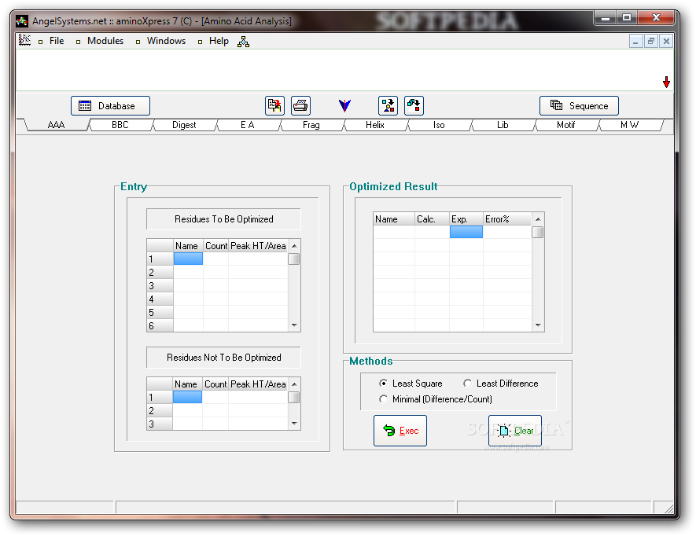Switch to the M W tab
Screen dimensions: 696x536
[x=629, y=125]
